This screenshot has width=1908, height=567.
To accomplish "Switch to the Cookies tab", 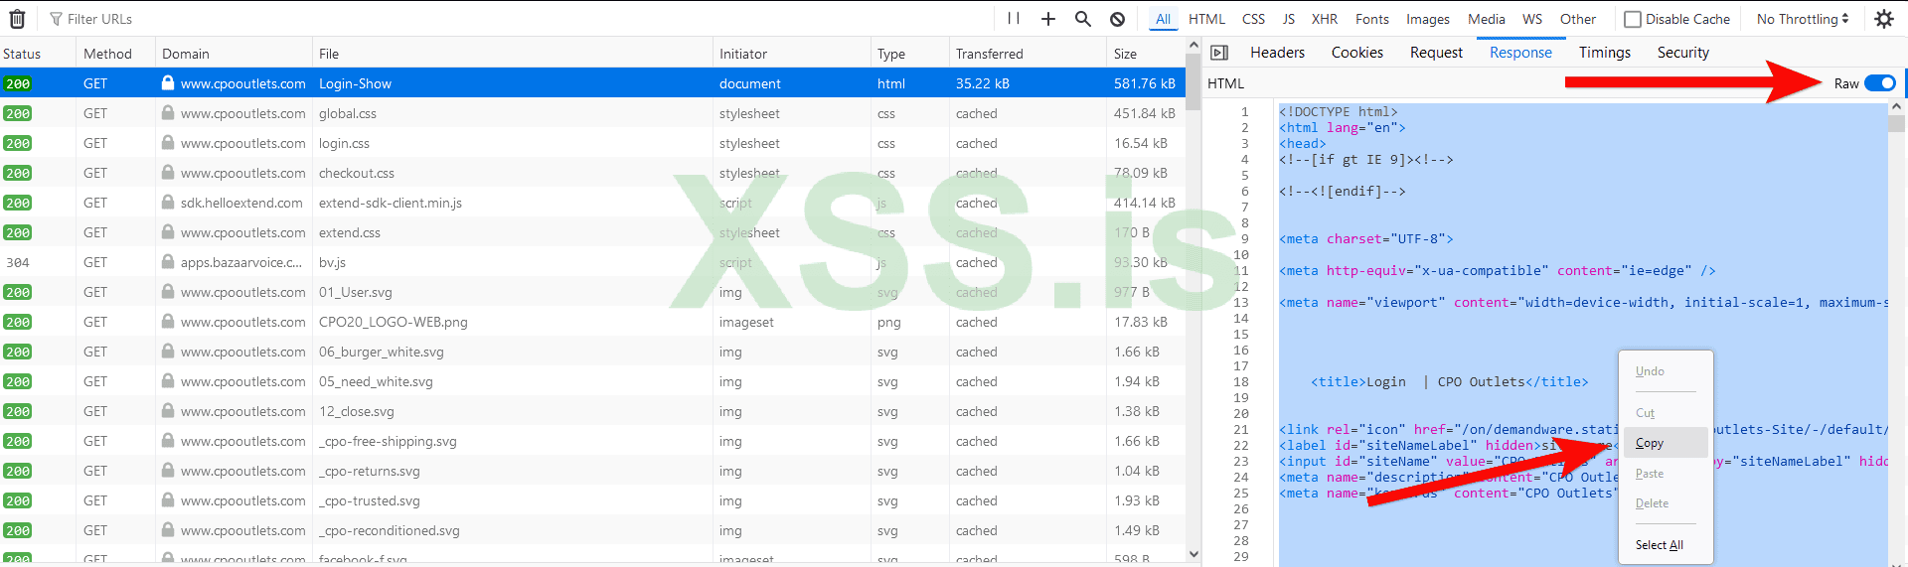I will [x=1356, y=53].
